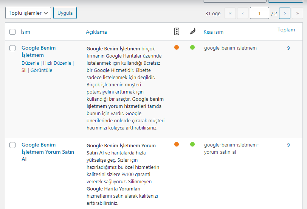Select Google Benim İşletmem Yorum Satın Al checkbox
This screenshot has height=209, width=307.
tap(12, 145)
